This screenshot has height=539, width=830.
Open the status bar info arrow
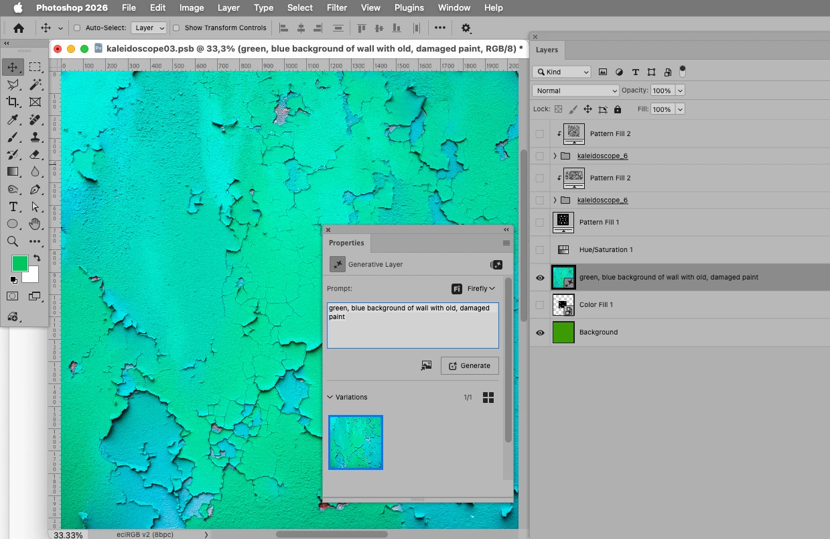click(206, 535)
